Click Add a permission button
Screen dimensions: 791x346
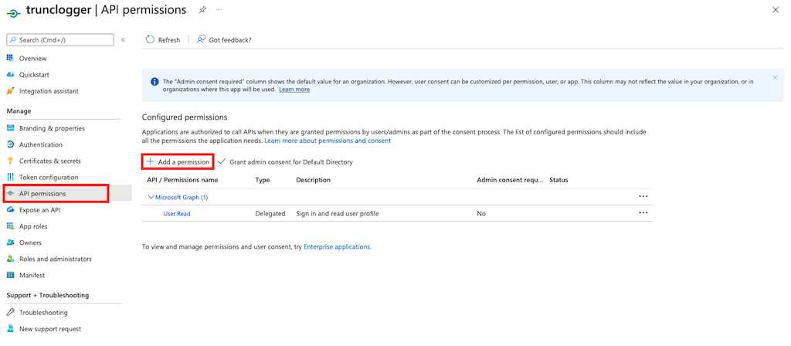178,162
